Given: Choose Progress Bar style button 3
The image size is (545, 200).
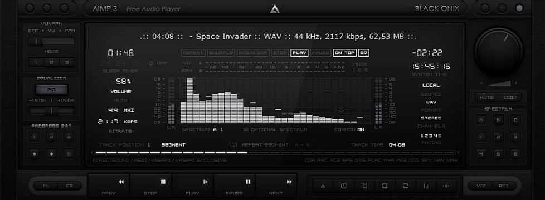Looking at the screenshot, I should click(69, 137).
